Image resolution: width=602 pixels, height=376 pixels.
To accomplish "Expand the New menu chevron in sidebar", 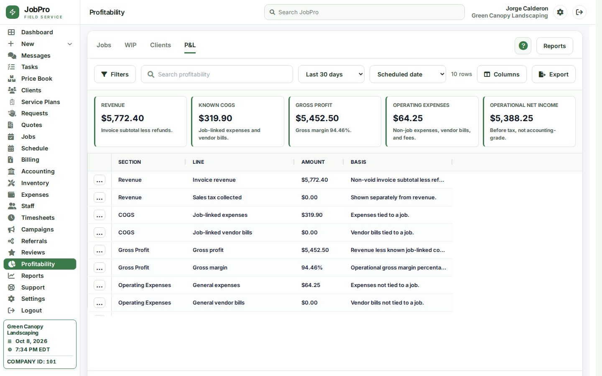I will pyautogui.click(x=70, y=44).
